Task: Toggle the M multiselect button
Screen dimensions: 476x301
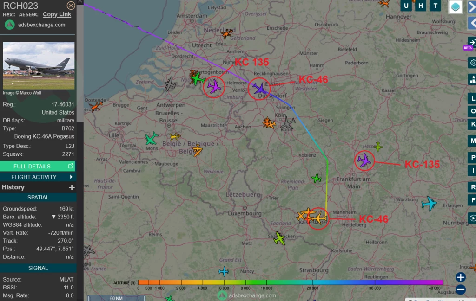Action: 472,141
